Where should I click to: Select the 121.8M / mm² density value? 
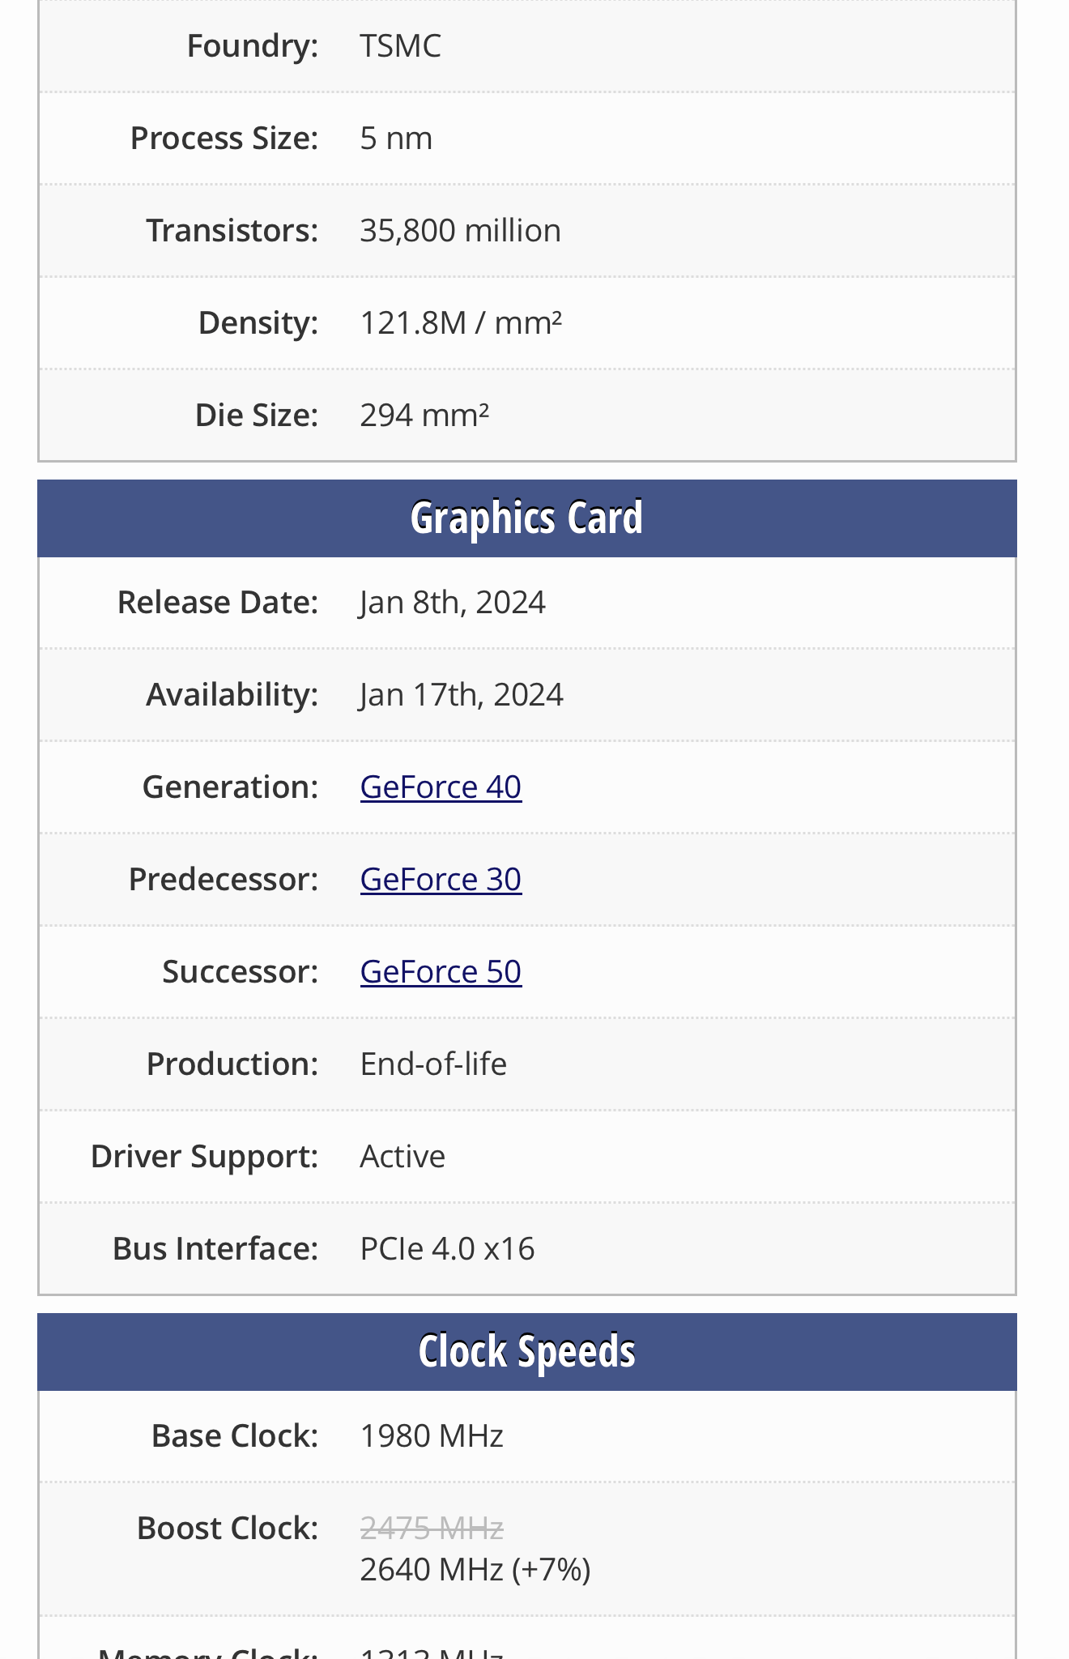461,323
